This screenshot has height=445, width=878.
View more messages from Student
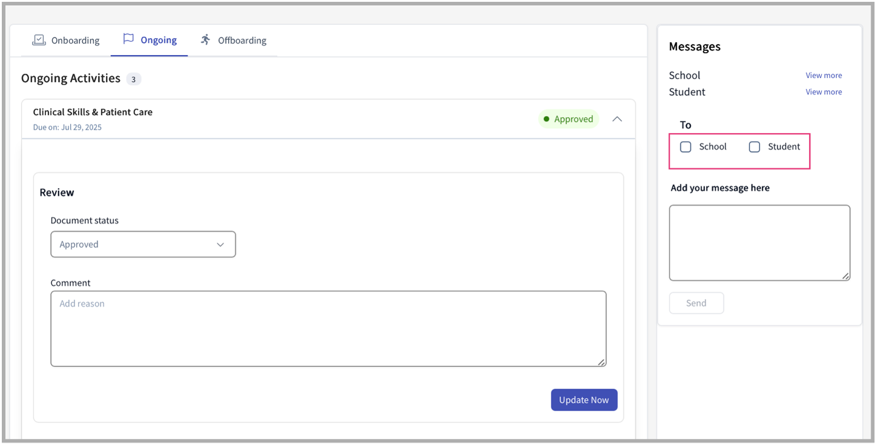(824, 91)
